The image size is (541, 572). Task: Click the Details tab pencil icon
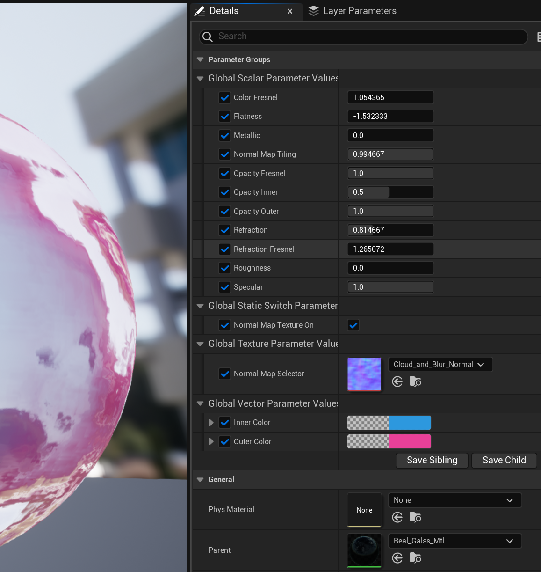200,11
